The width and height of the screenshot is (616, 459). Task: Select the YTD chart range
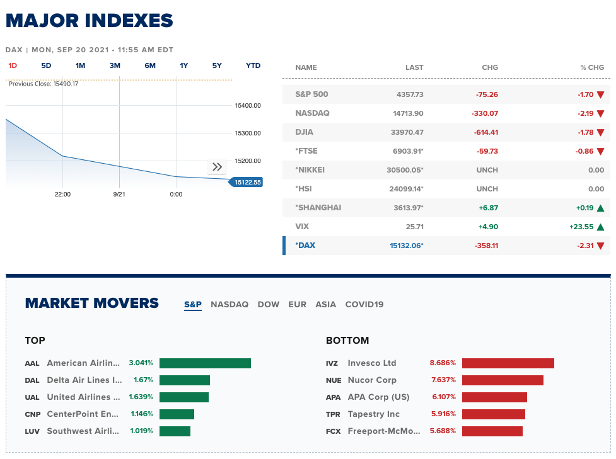click(253, 65)
